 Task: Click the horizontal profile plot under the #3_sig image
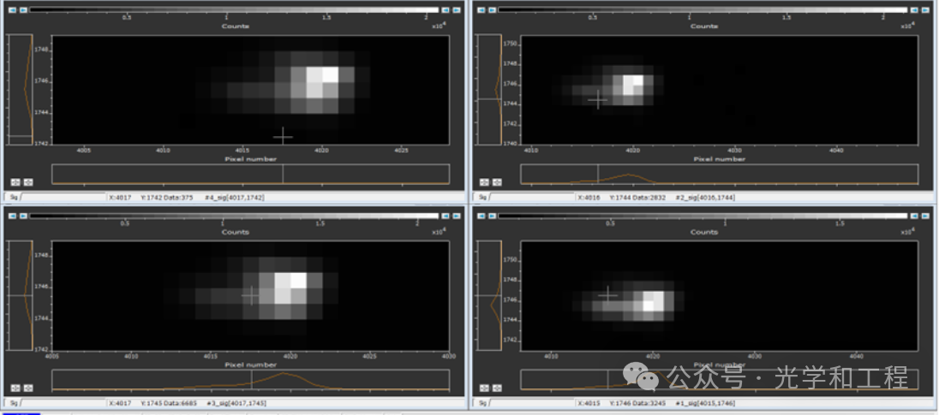pos(250,379)
